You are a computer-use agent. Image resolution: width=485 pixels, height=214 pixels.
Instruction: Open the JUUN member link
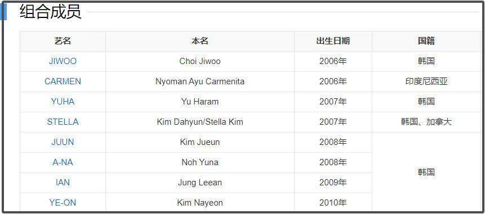(63, 142)
